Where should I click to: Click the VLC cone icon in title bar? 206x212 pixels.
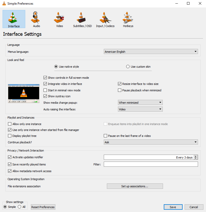pyautogui.click(x=4, y=3)
